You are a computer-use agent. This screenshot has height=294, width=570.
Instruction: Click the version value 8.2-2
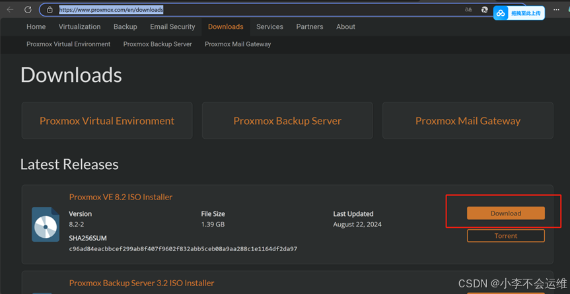coord(77,225)
